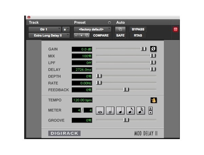The height and width of the screenshot is (155, 204).
Task: Click the LPF slider handle
Action: (x=153, y=62)
